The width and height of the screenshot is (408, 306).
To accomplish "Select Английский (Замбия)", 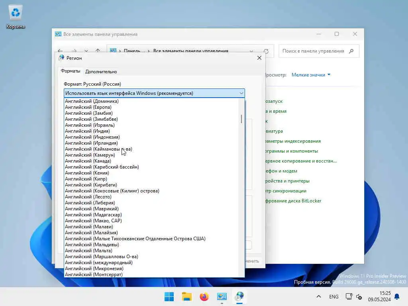I will 151,113.
